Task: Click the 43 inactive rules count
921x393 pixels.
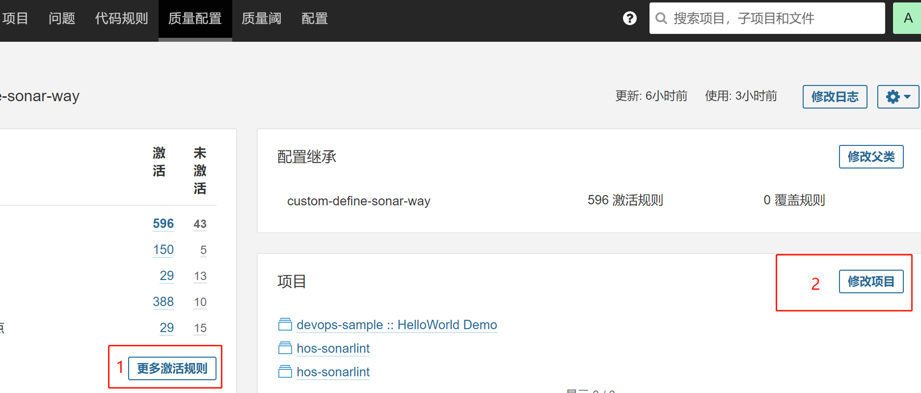Action: tap(200, 224)
